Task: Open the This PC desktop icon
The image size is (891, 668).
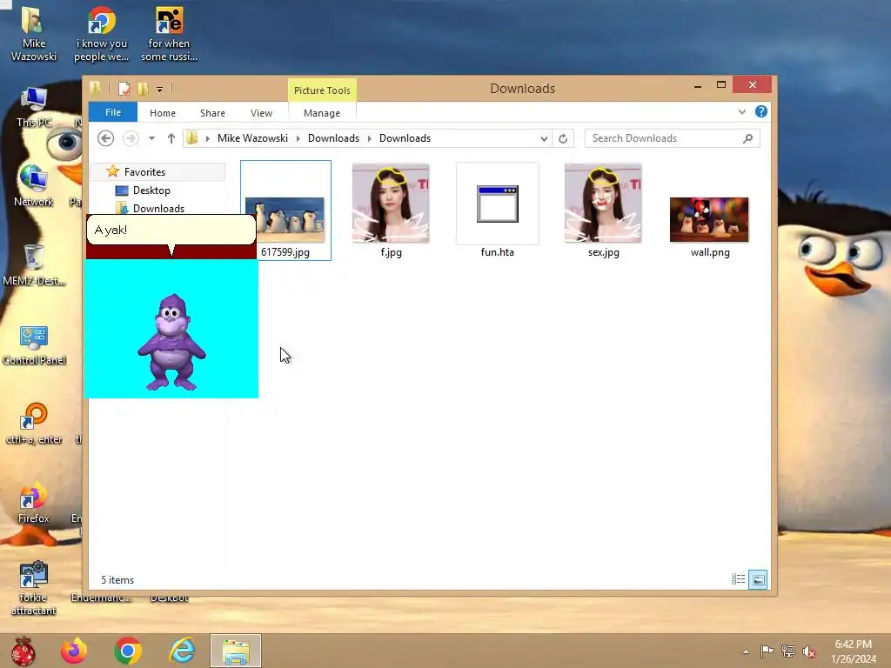Action: (x=34, y=108)
